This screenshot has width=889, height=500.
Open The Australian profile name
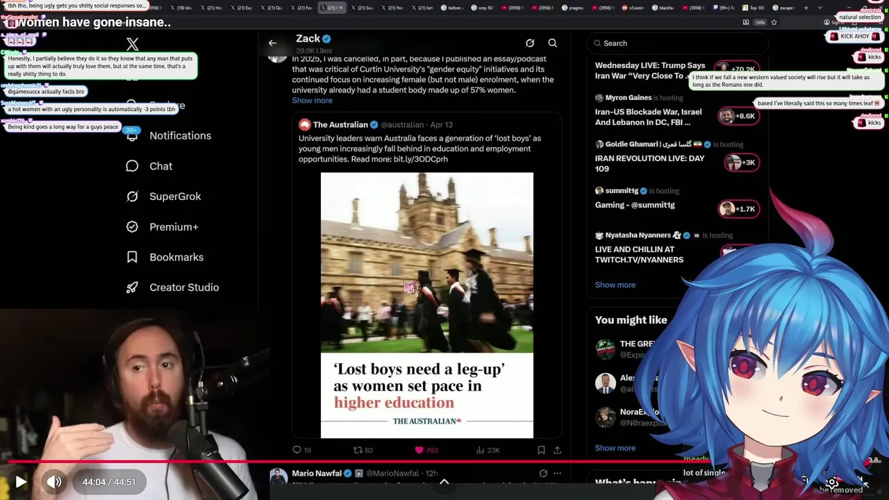(340, 124)
